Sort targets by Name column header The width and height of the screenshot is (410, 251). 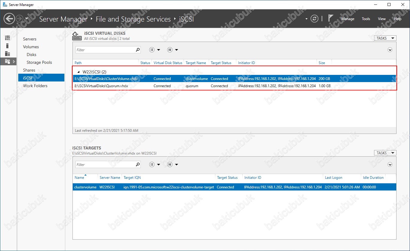[79, 178]
